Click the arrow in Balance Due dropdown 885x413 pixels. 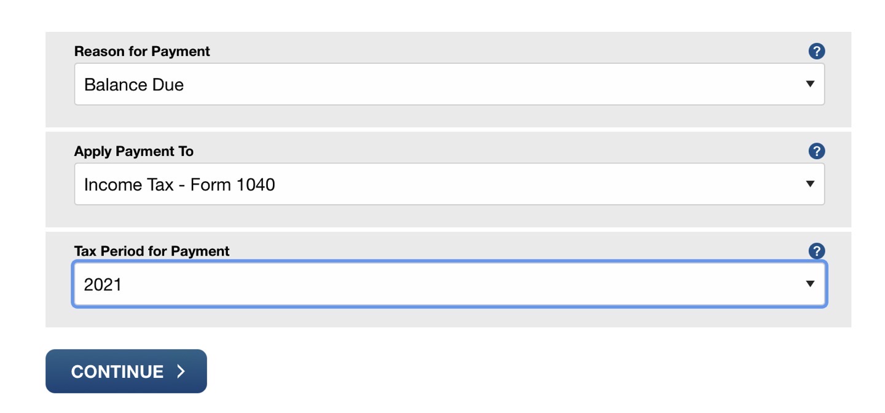(810, 84)
